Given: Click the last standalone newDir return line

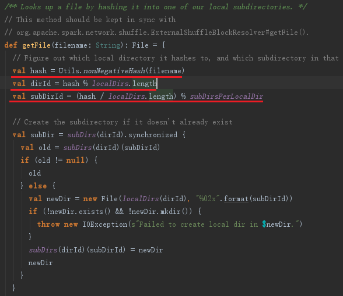Looking at the screenshot, I should (40, 263).
